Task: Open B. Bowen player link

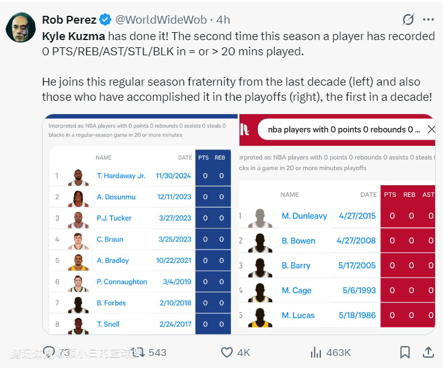Action: click(x=298, y=240)
